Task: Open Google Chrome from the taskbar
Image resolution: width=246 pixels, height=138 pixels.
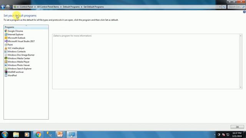Action: [x=38, y=135]
